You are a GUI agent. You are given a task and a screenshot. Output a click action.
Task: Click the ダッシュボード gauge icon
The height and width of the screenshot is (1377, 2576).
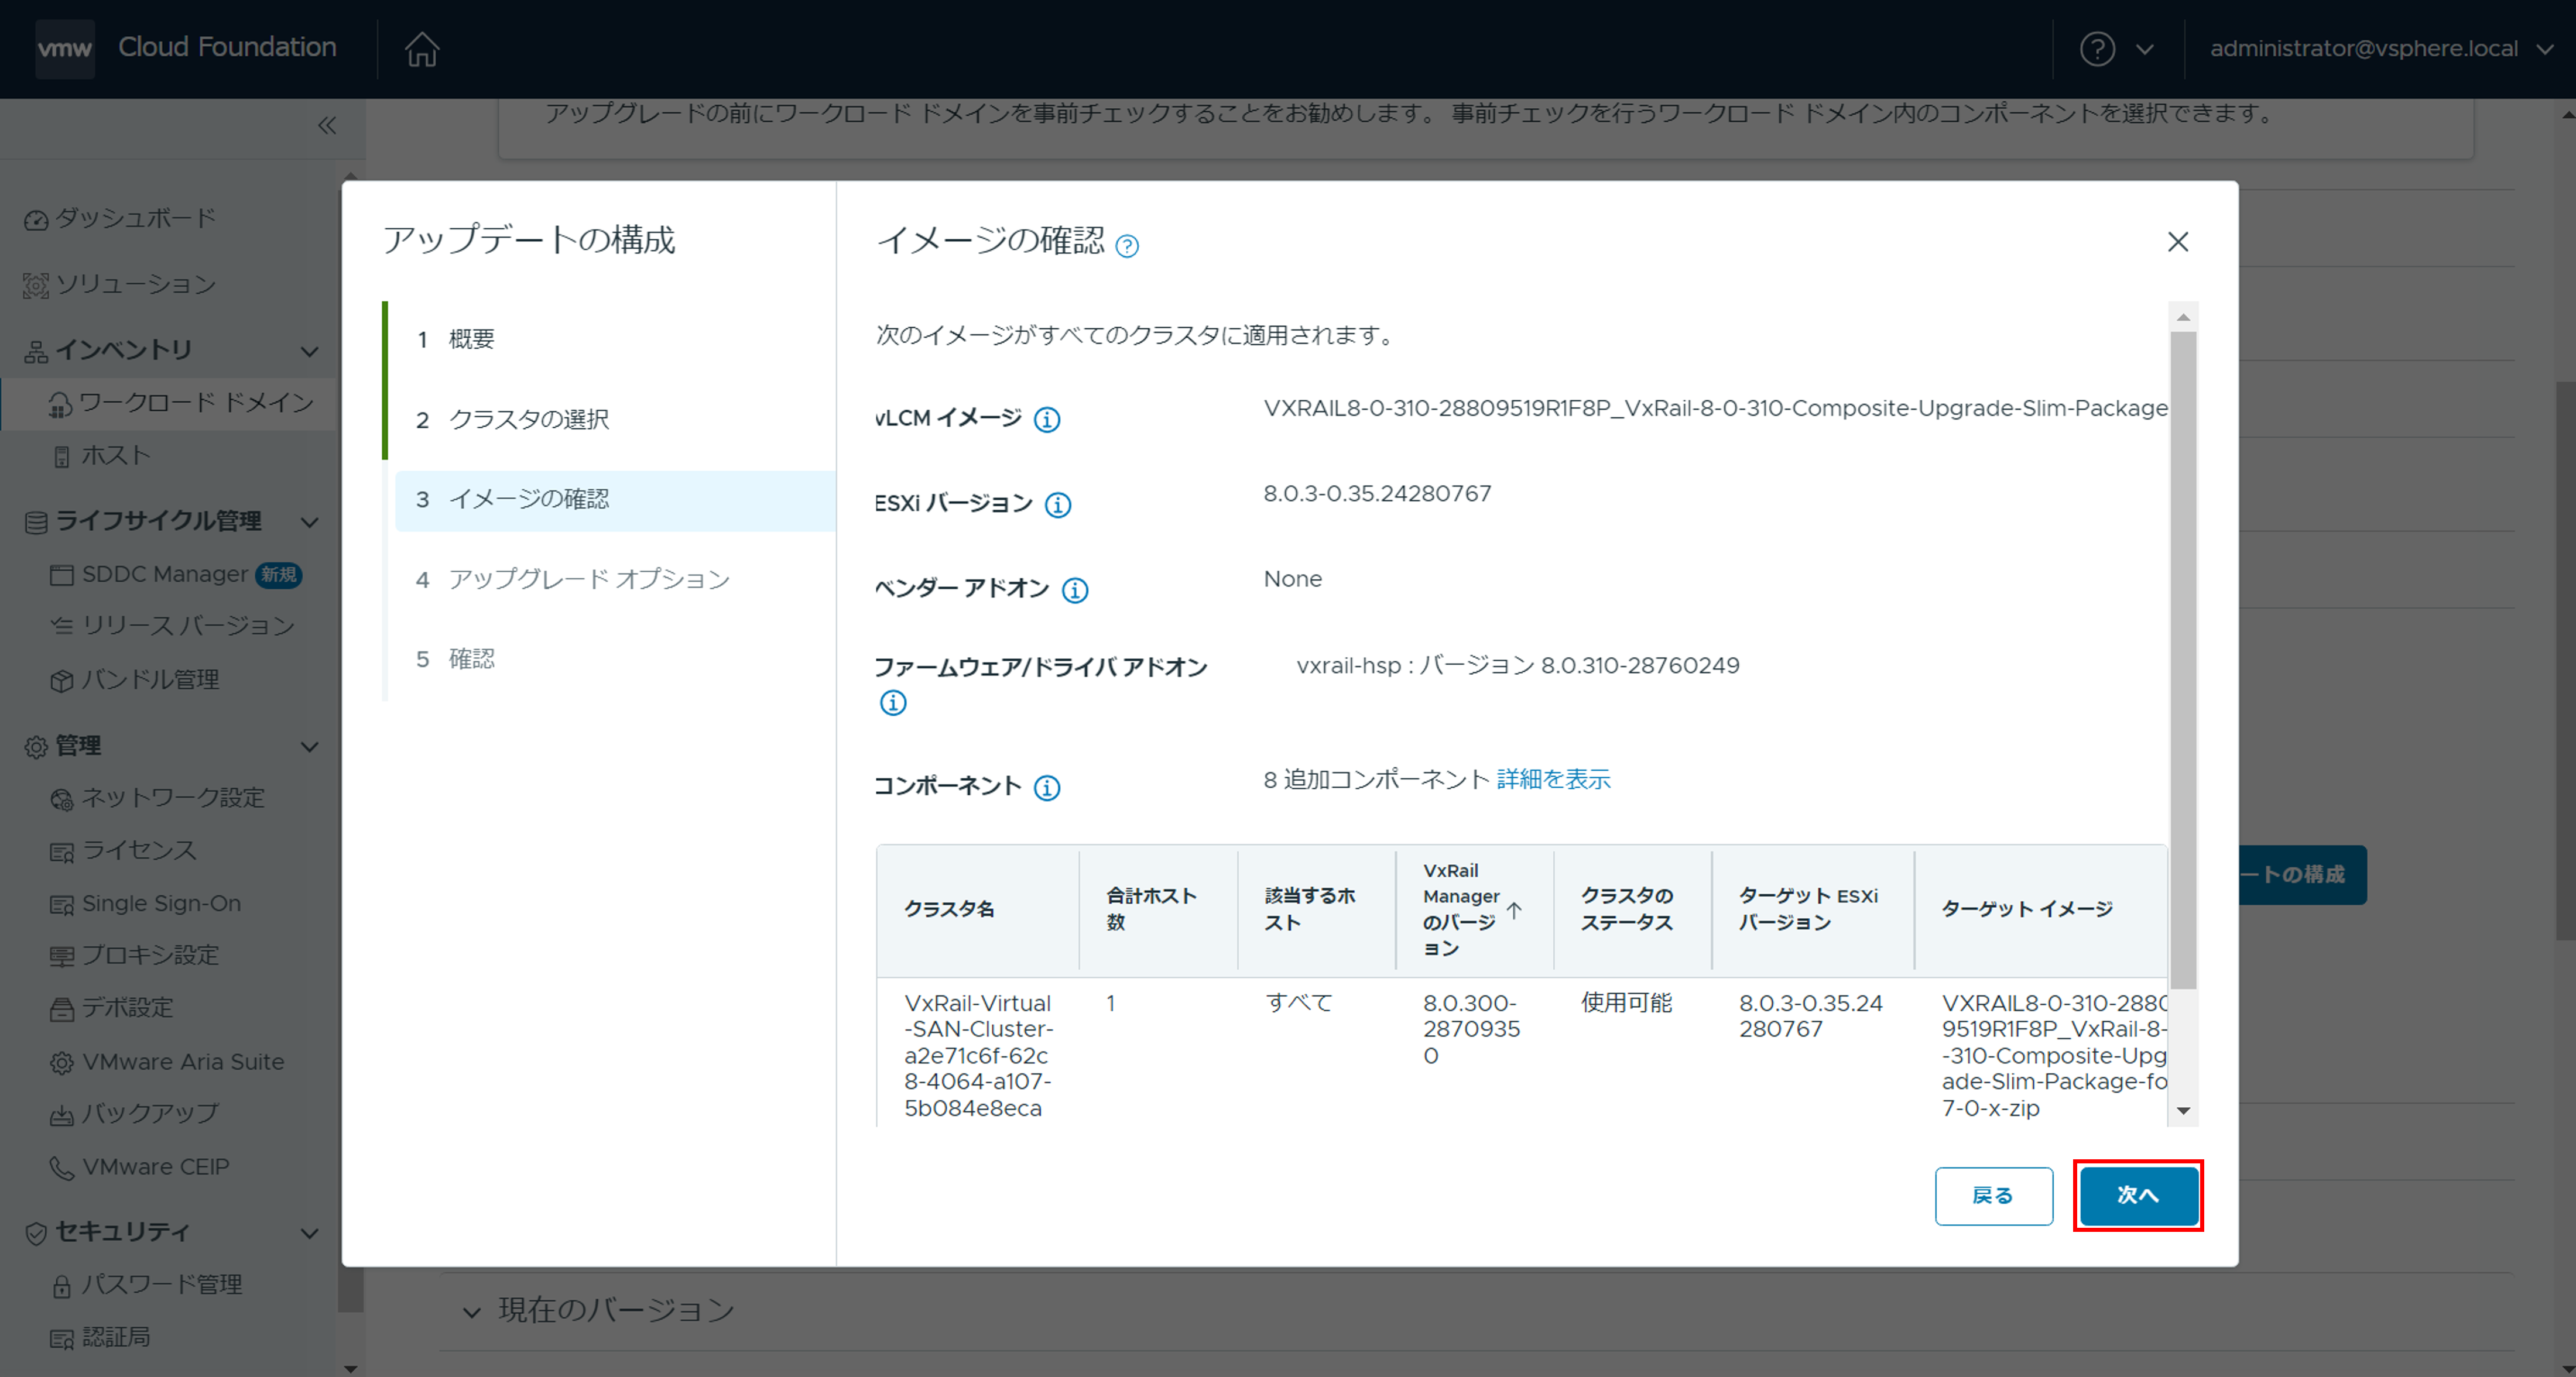tap(36, 220)
